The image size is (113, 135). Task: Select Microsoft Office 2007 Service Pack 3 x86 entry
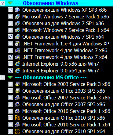66,98
